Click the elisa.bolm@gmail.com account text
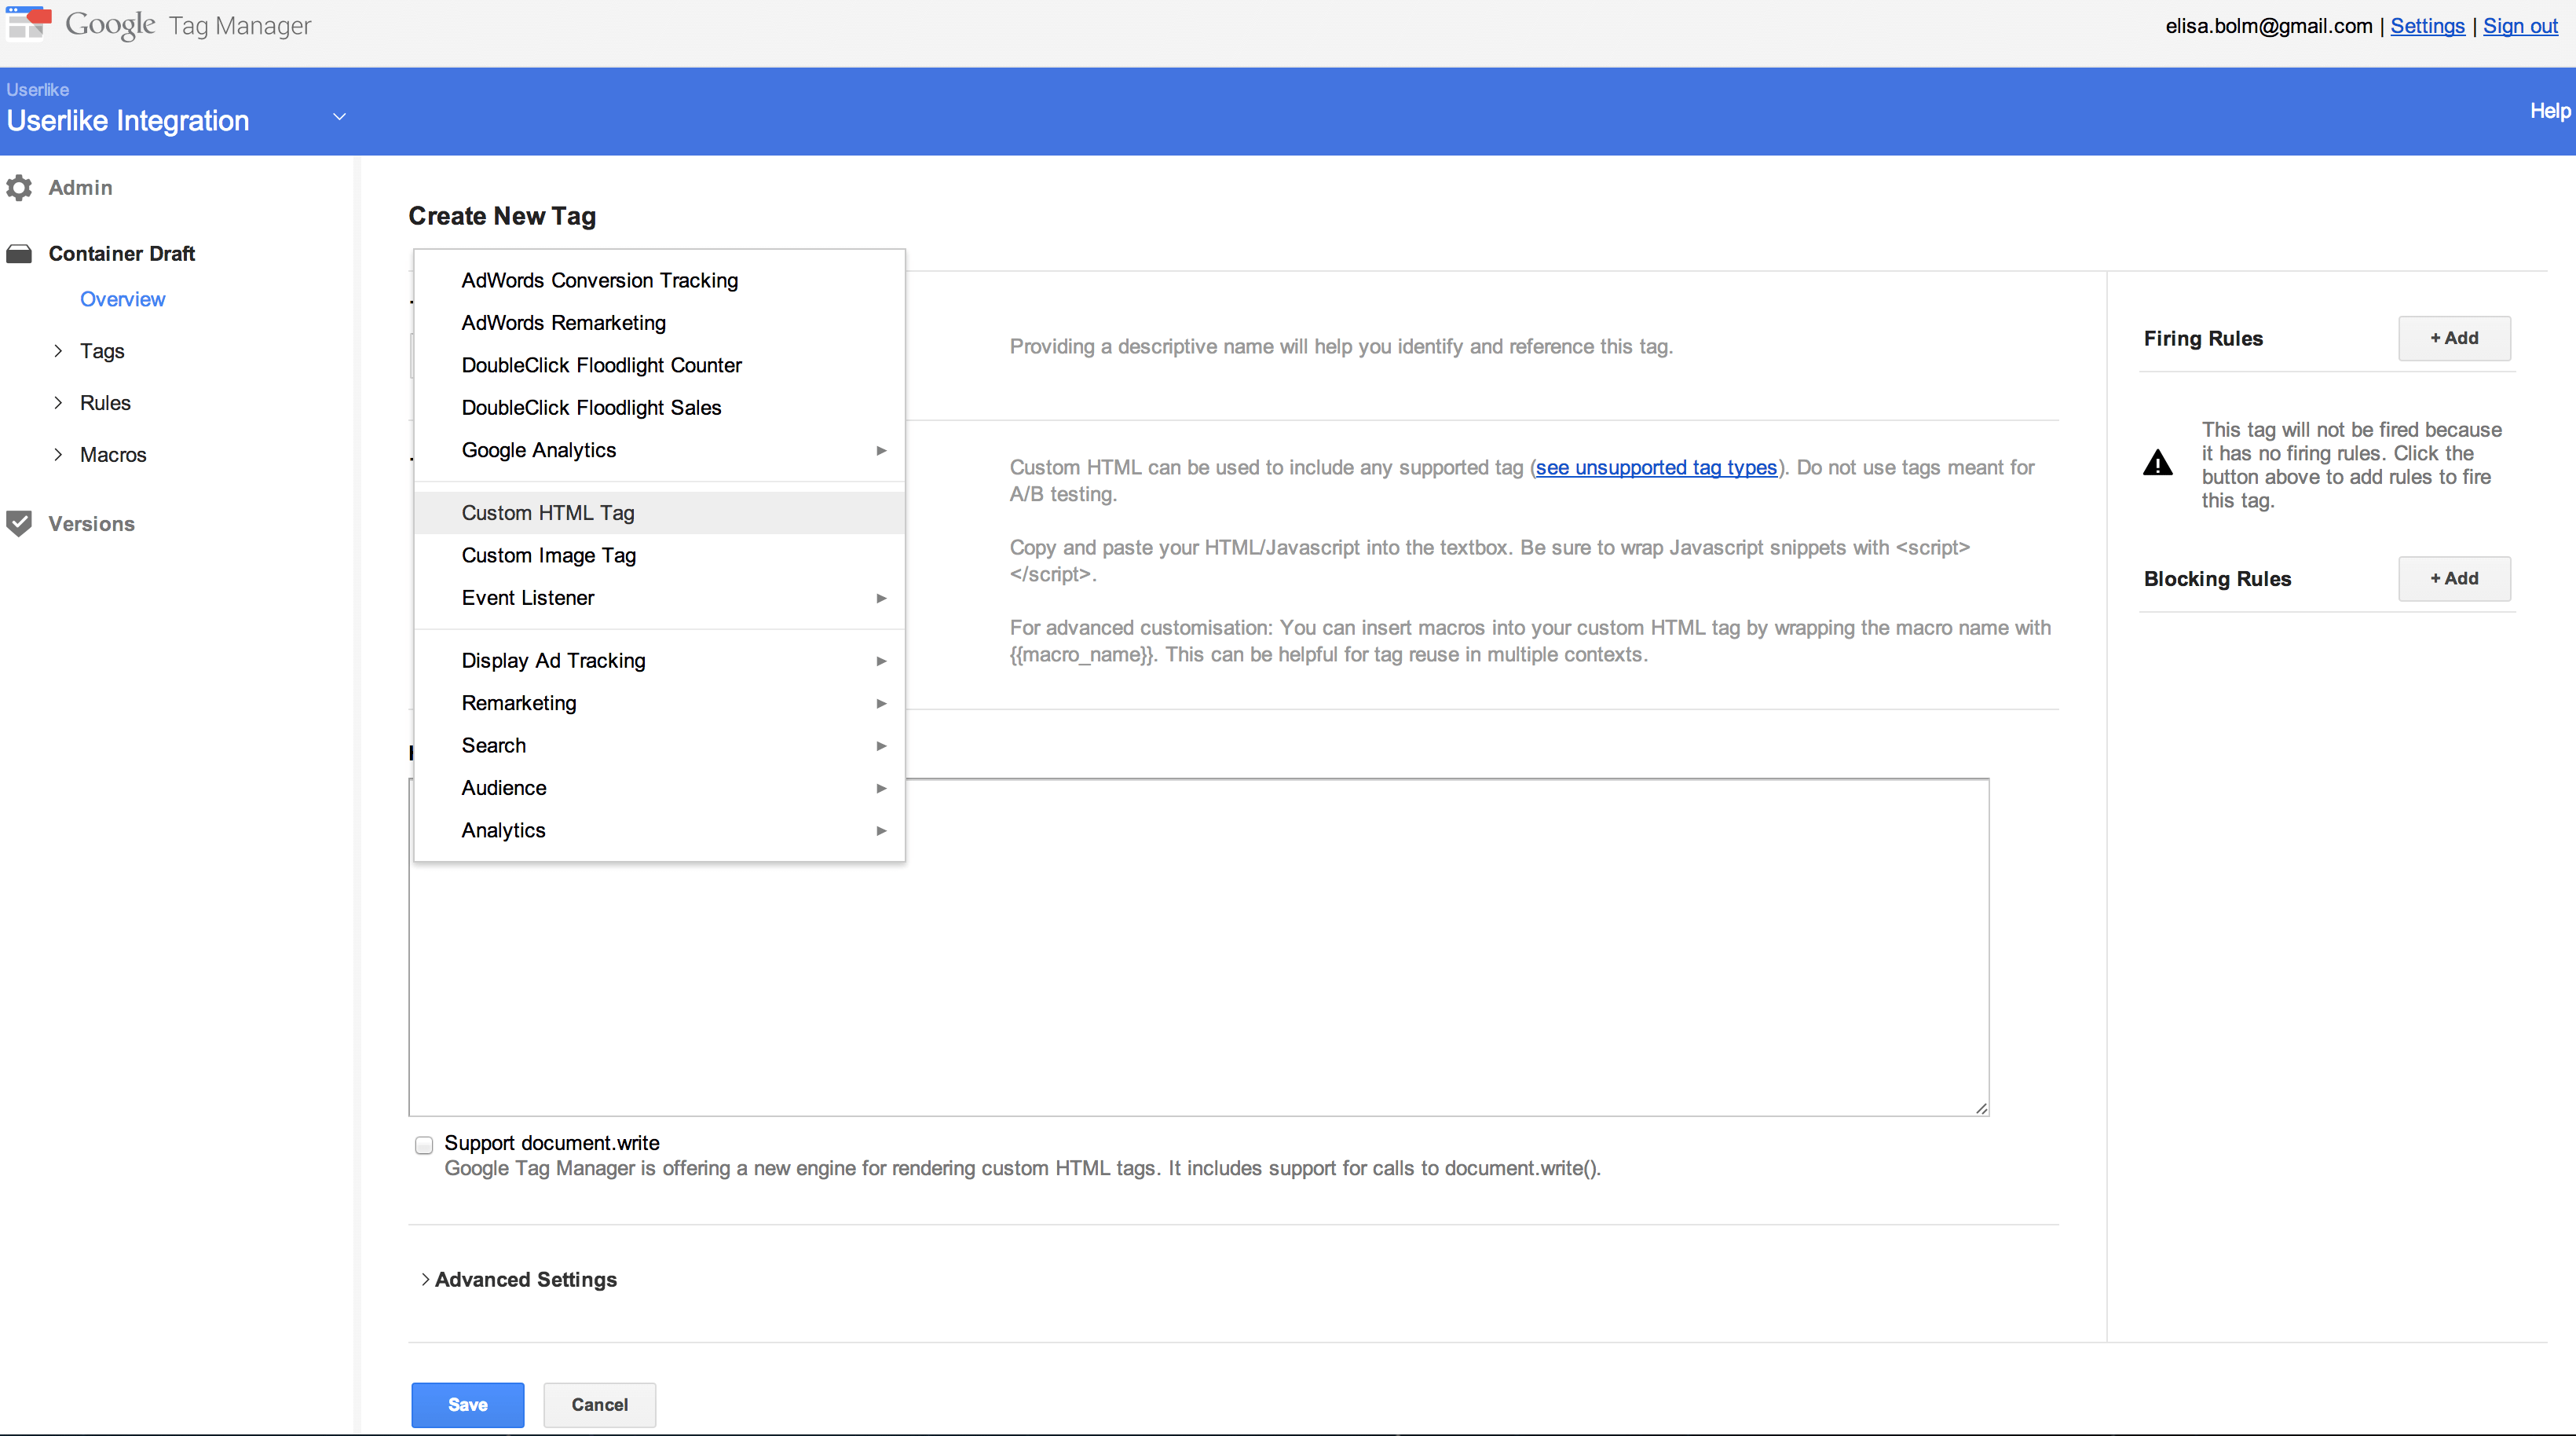Image resolution: width=2576 pixels, height=1436 pixels. click(2268, 26)
